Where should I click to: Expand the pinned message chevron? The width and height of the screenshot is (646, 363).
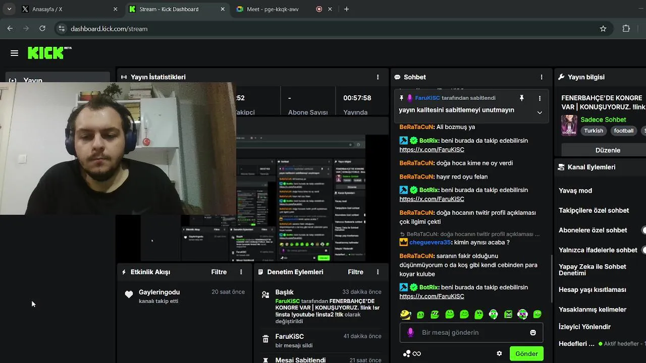[540, 112]
